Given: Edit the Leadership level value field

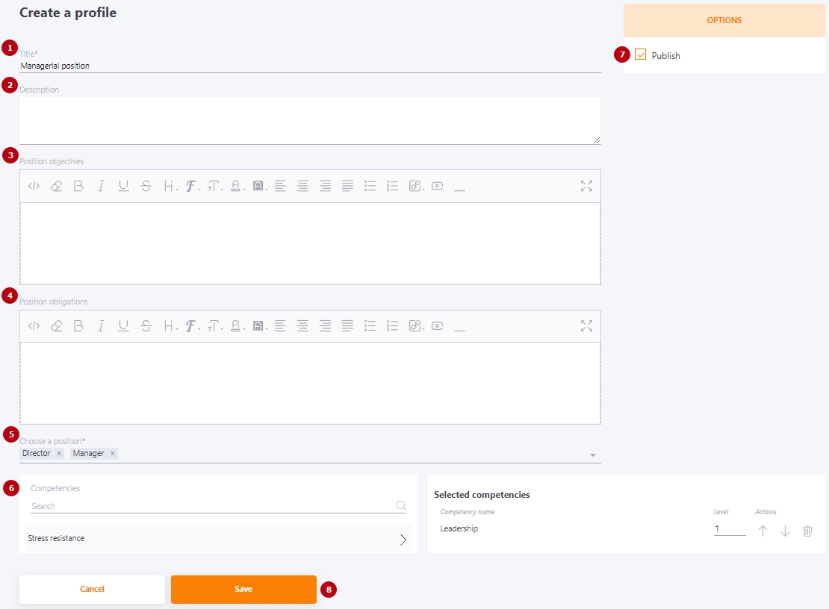Looking at the screenshot, I should point(730,528).
